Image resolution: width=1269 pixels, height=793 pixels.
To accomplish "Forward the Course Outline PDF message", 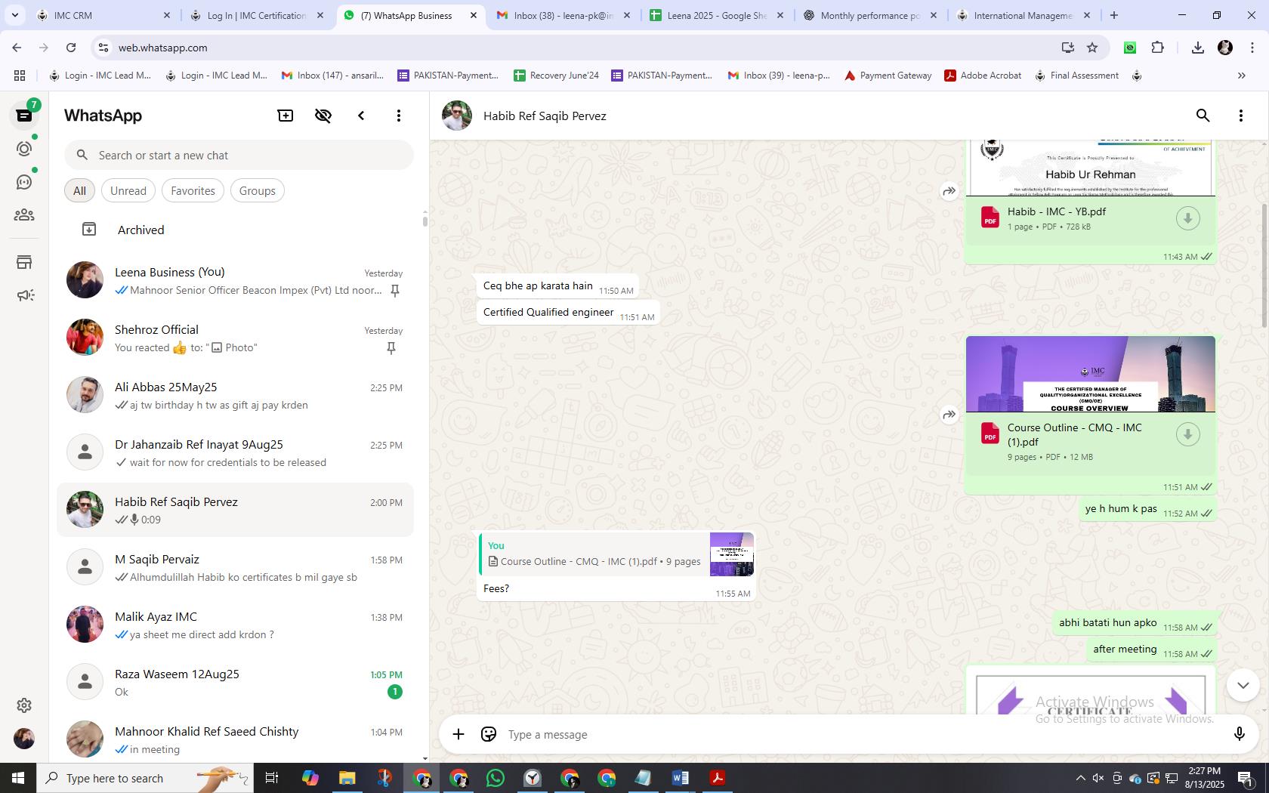I will (x=949, y=415).
